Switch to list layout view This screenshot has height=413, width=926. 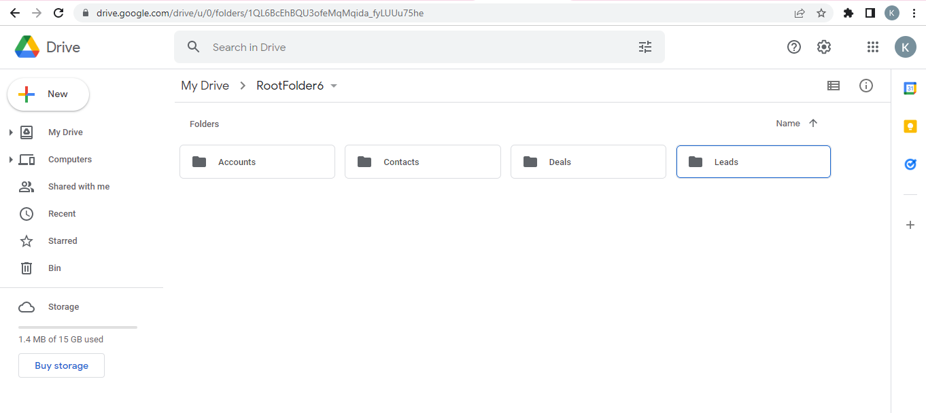pyautogui.click(x=833, y=86)
